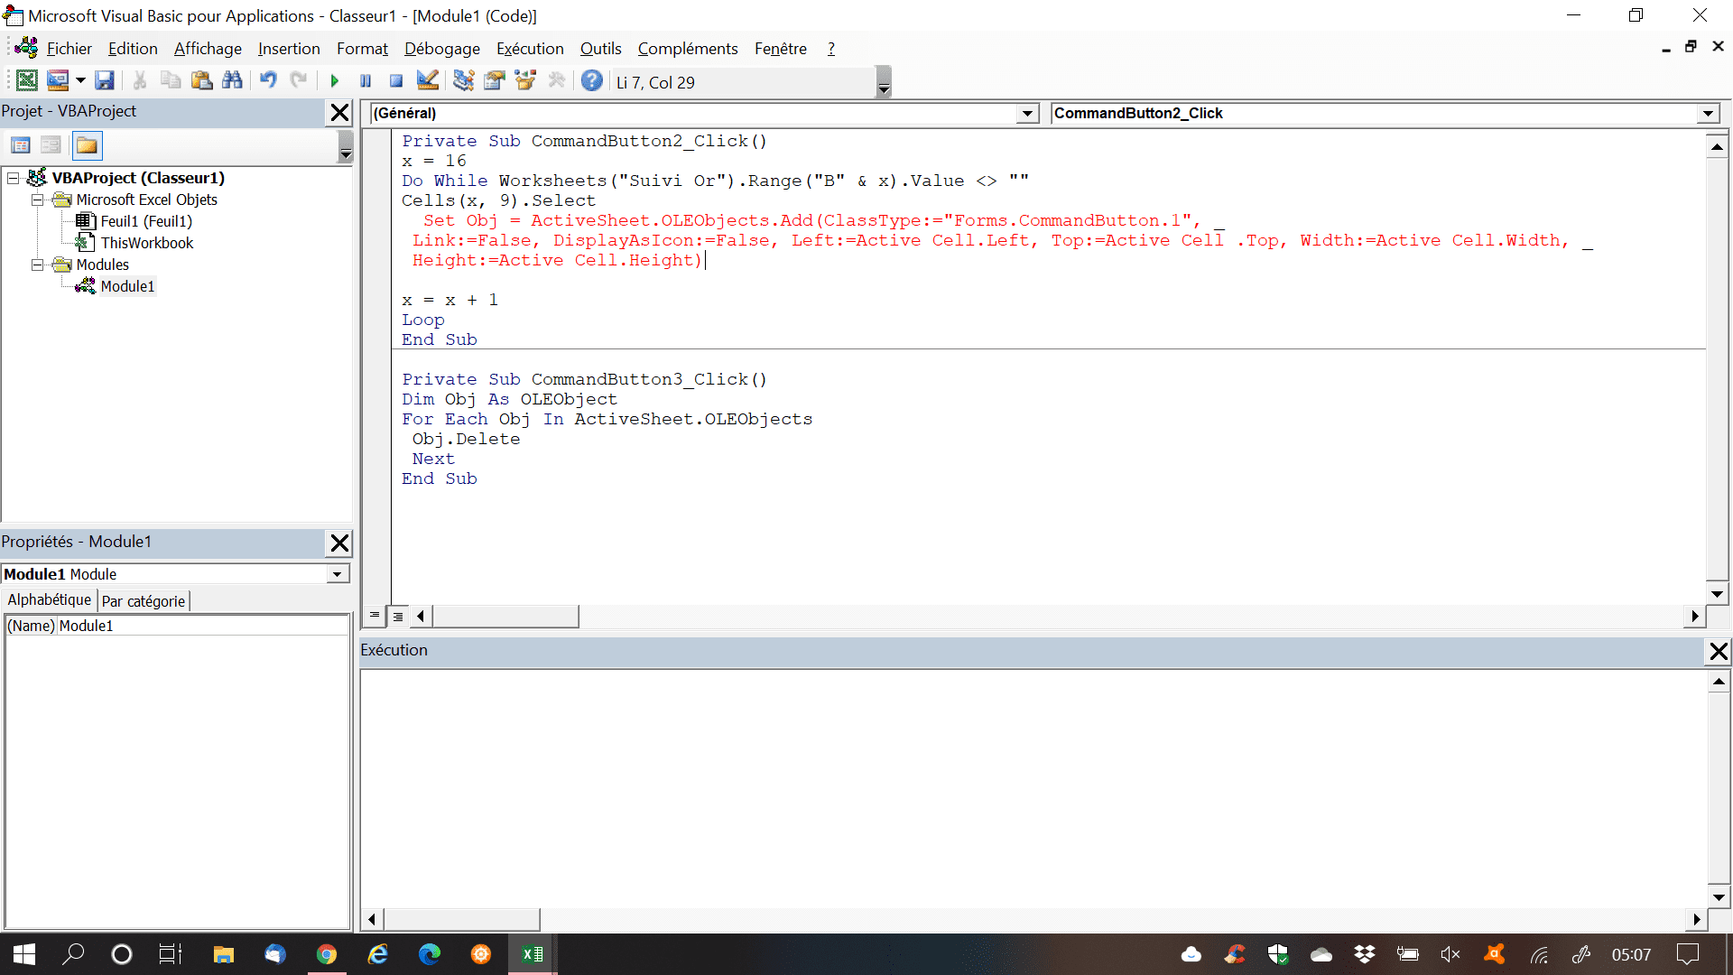
Task: Open the CommandButton2_Click procedure dropdown
Action: click(x=1708, y=114)
